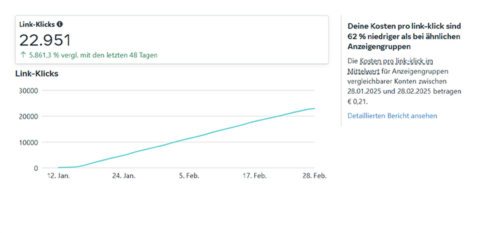The image size is (479, 233).
Task: Click the 20000 y-axis label
Action: tap(28, 116)
